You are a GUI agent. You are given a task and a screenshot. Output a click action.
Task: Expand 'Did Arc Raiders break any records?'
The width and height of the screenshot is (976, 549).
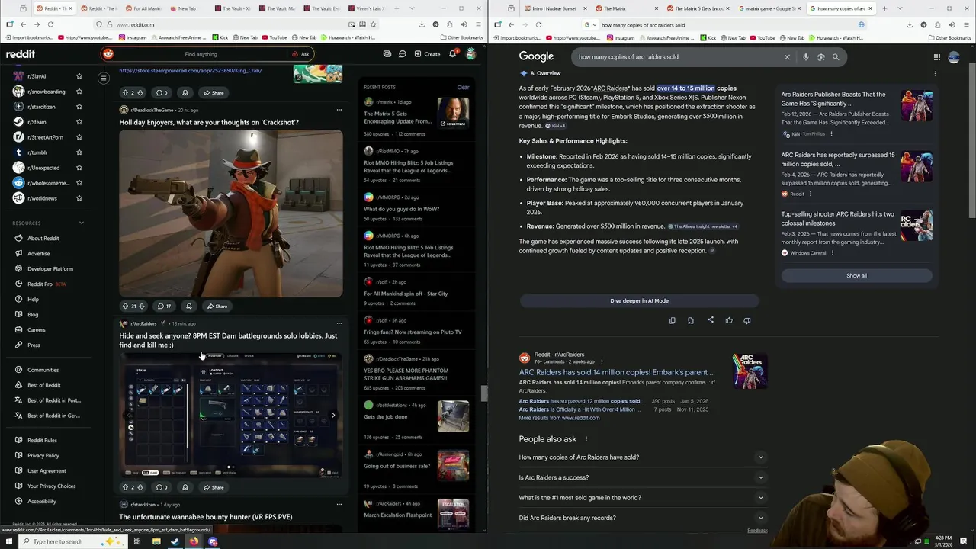641,518
